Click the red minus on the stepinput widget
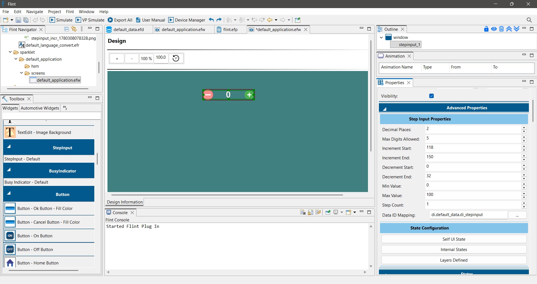The image size is (537, 284). pyautogui.click(x=208, y=95)
